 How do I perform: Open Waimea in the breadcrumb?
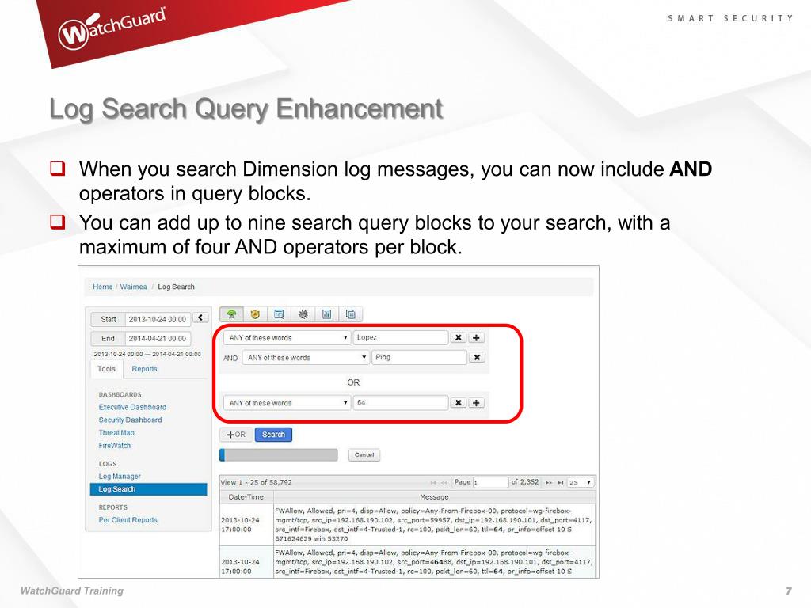[133, 287]
